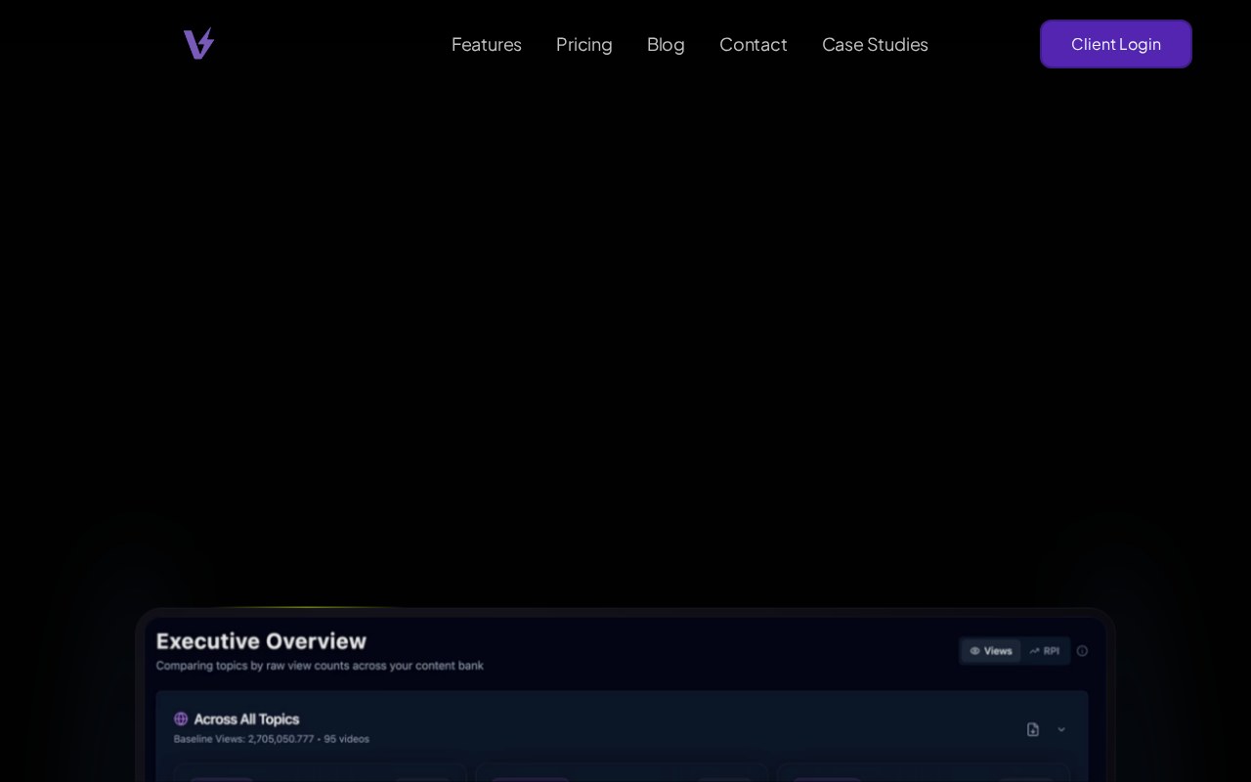
Task: Click the leftmost topic card at the bottom
Action: point(319,773)
